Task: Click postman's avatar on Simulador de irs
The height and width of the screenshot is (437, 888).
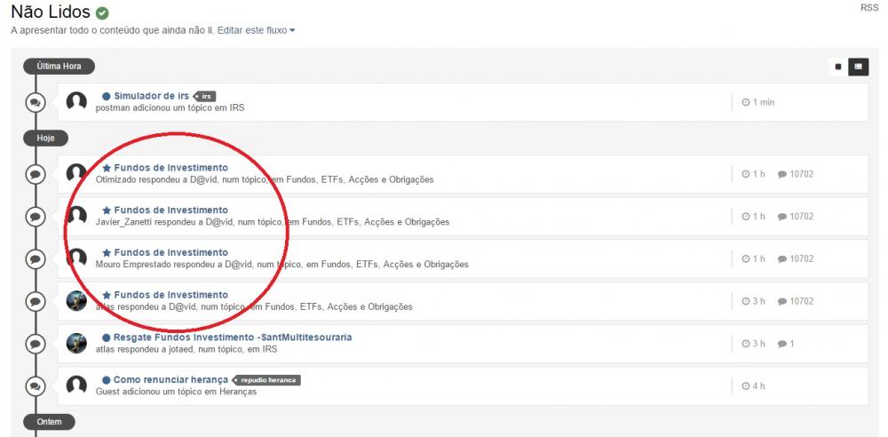Action: tap(76, 101)
